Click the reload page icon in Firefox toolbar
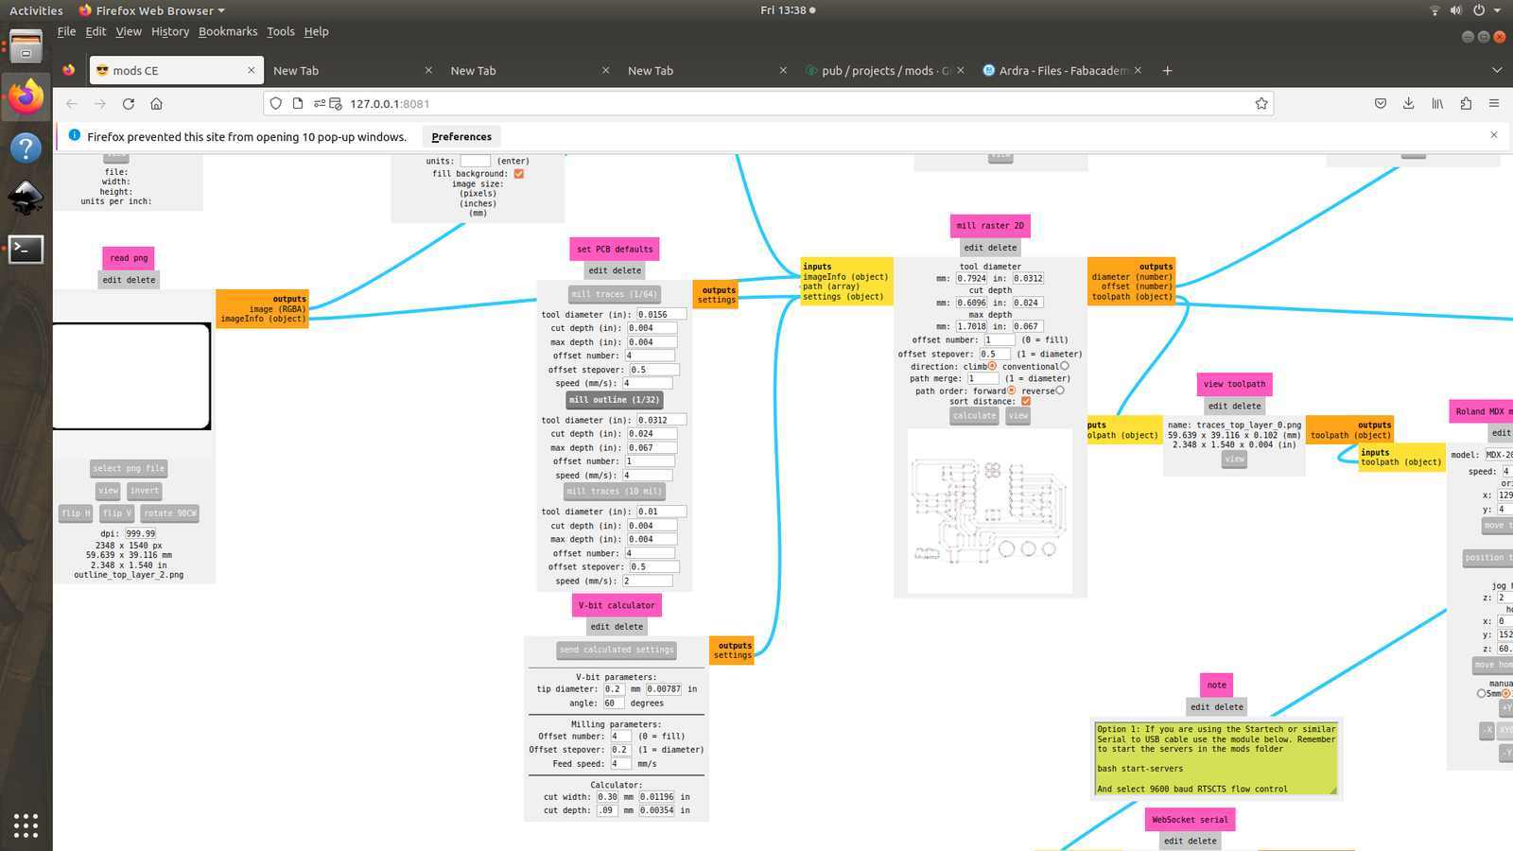 [128, 103]
